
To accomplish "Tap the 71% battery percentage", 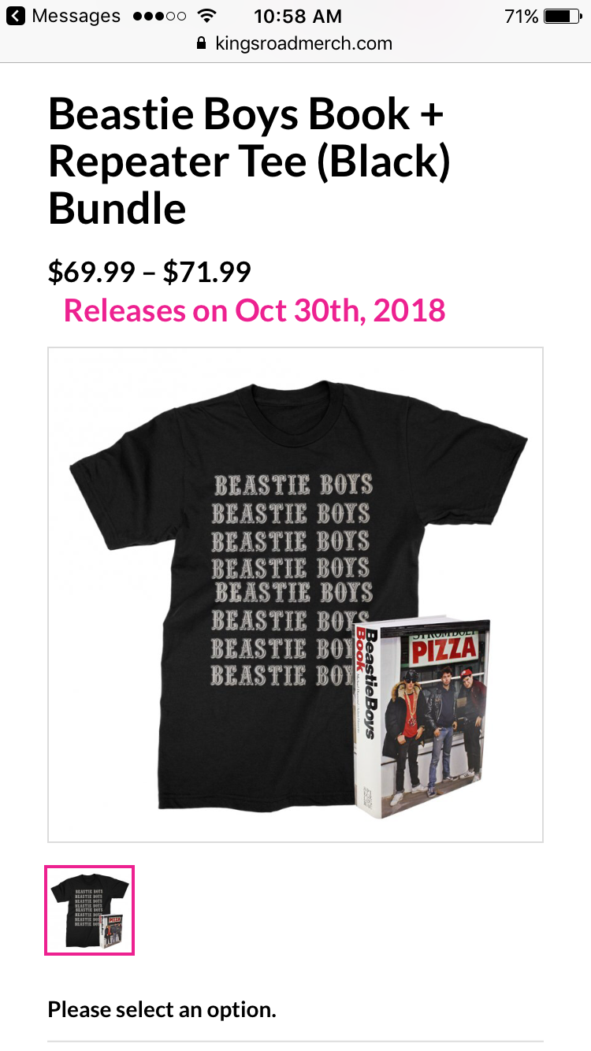I will point(522,16).
